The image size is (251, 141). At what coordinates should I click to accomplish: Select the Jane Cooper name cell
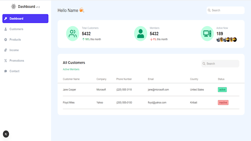point(69,89)
